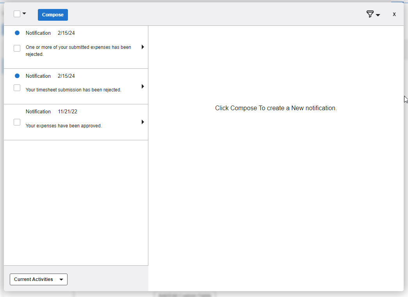Open the Current Activities dropdown

39,279
